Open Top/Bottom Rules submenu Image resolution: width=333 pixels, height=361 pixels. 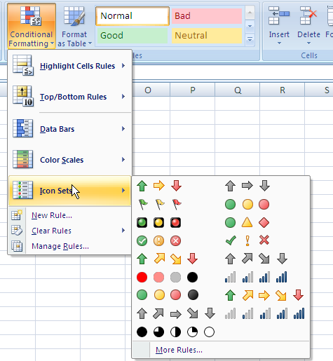pyautogui.click(x=69, y=97)
